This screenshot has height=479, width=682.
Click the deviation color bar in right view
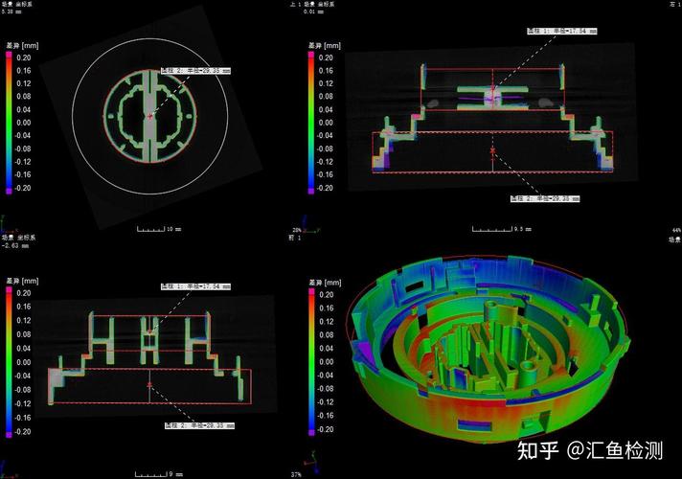[311, 123]
